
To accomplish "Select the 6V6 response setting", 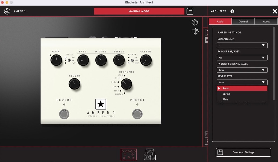I will point(118,87).
